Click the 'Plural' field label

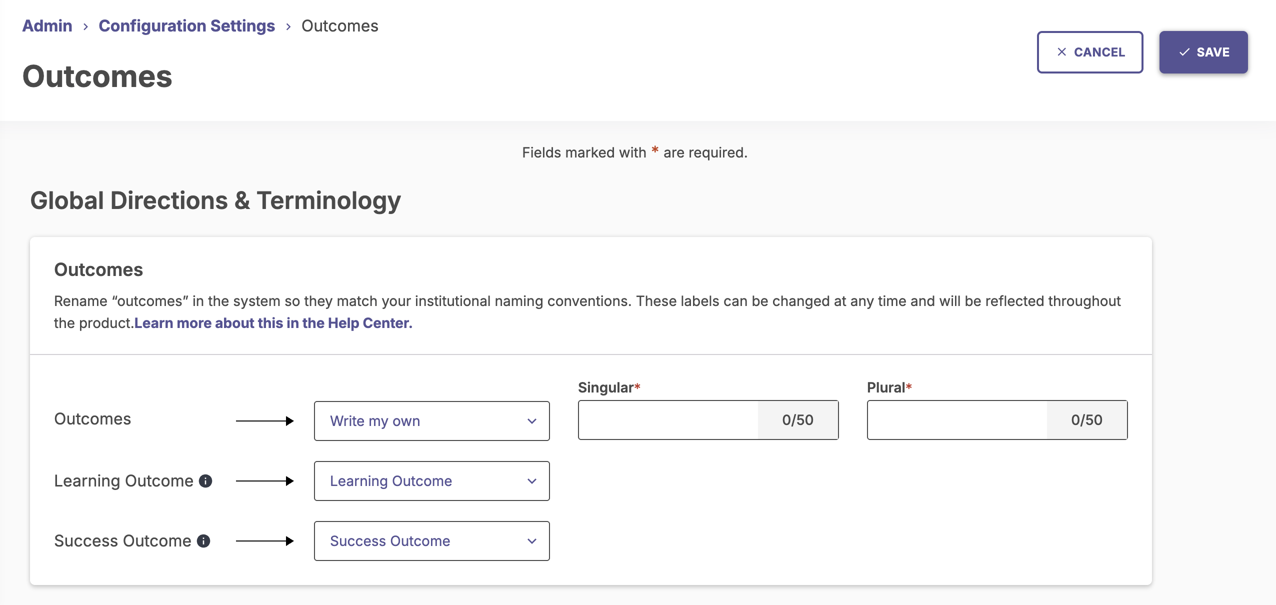click(x=889, y=387)
